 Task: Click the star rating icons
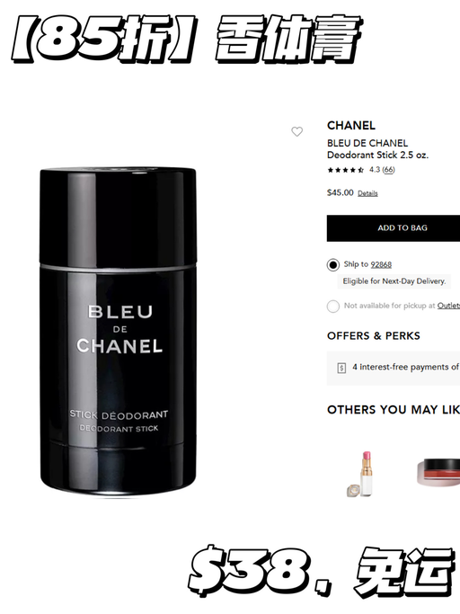(x=346, y=170)
